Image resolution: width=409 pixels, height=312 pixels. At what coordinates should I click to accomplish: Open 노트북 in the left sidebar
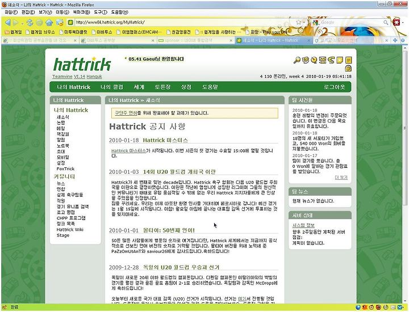[63, 146]
